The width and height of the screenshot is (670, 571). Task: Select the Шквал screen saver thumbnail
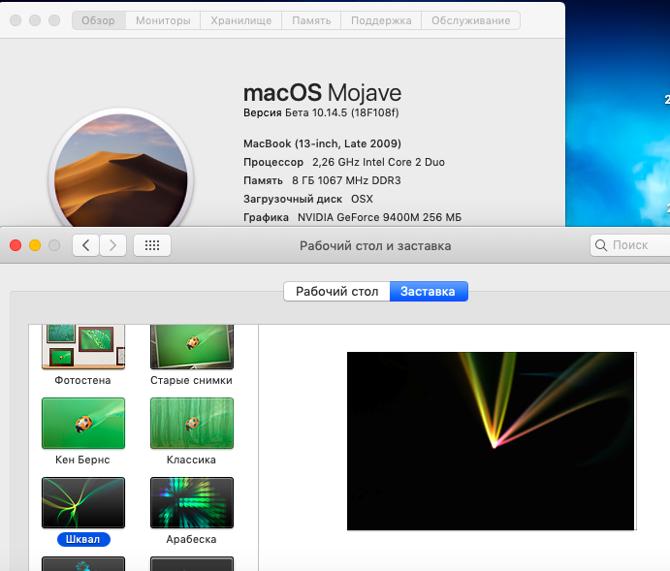pos(83,503)
